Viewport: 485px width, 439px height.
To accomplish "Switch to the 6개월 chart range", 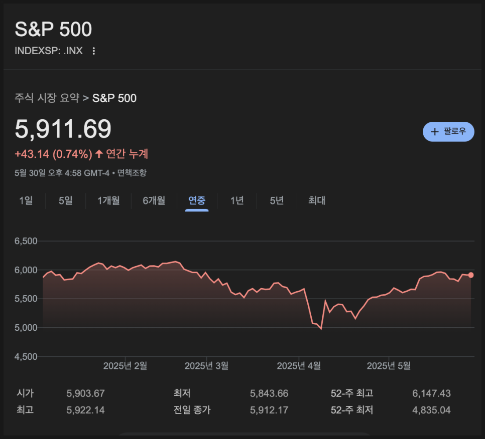I will coord(154,200).
